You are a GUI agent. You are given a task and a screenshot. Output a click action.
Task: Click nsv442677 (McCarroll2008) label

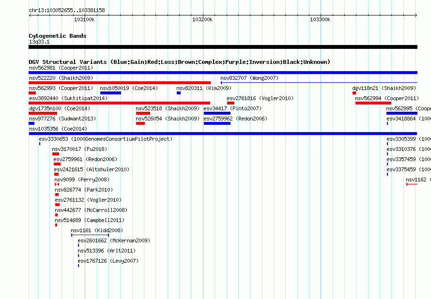tap(91, 210)
